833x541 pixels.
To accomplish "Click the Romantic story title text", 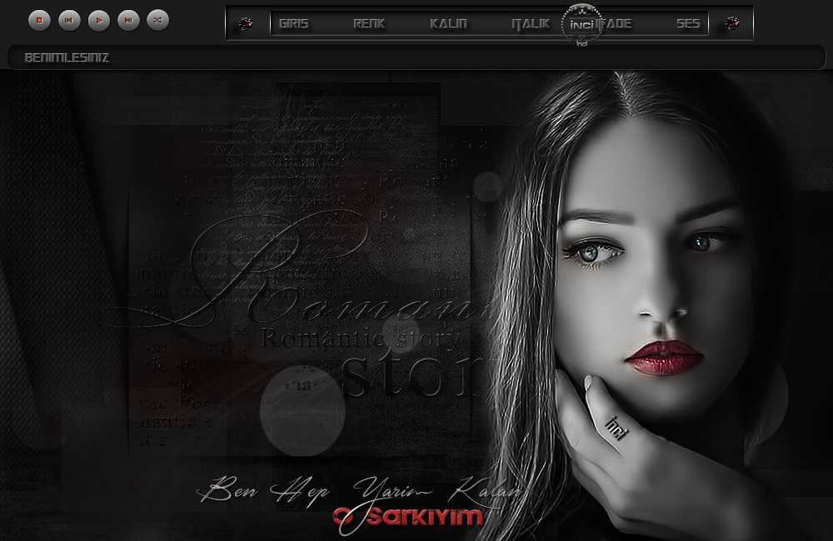I will point(359,339).
